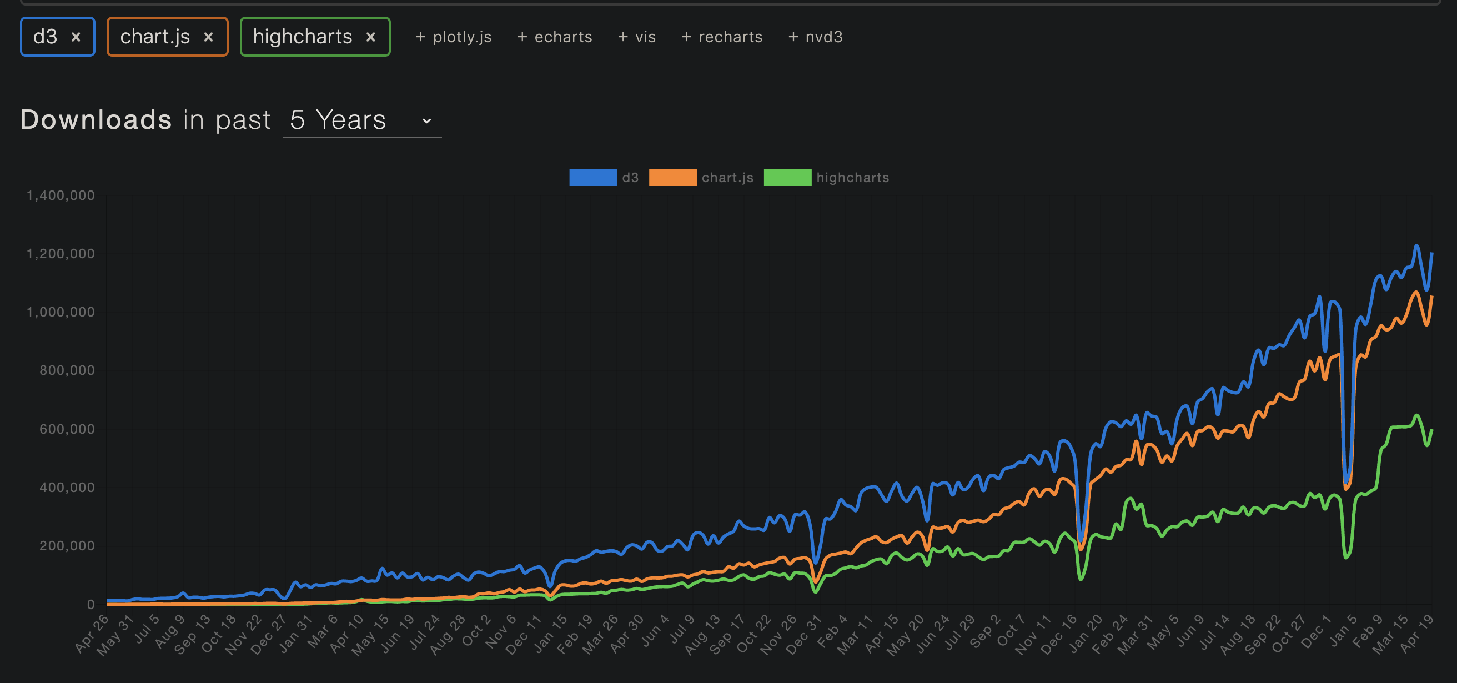This screenshot has height=683, width=1457.
Task: Click the dropdown chevron next to 5 Years
Action: [427, 120]
